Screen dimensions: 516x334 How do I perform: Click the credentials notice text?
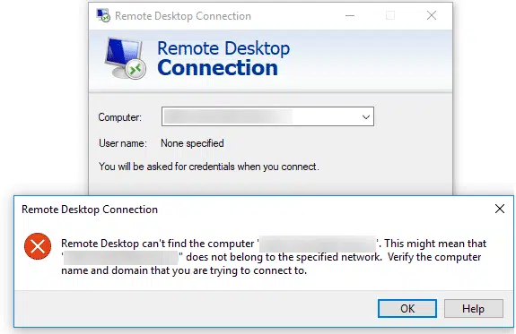click(x=209, y=167)
